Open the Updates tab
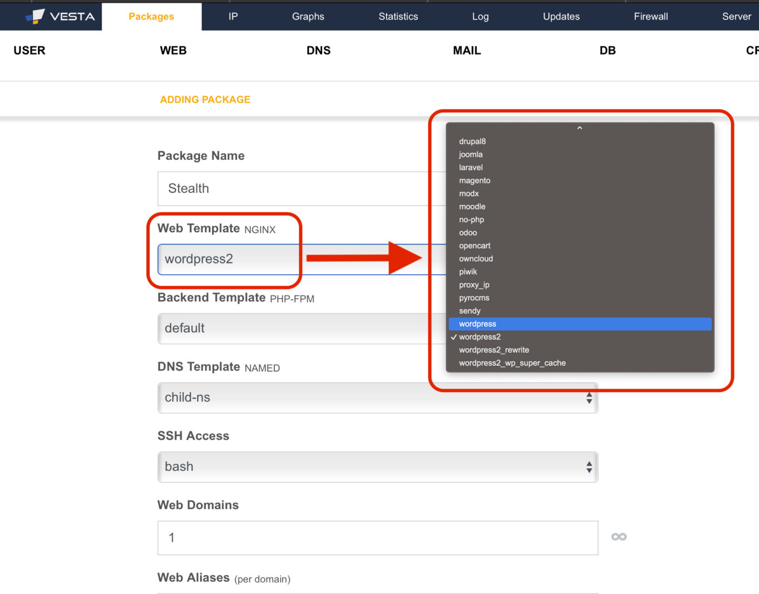The height and width of the screenshot is (594, 759). pos(561,17)
